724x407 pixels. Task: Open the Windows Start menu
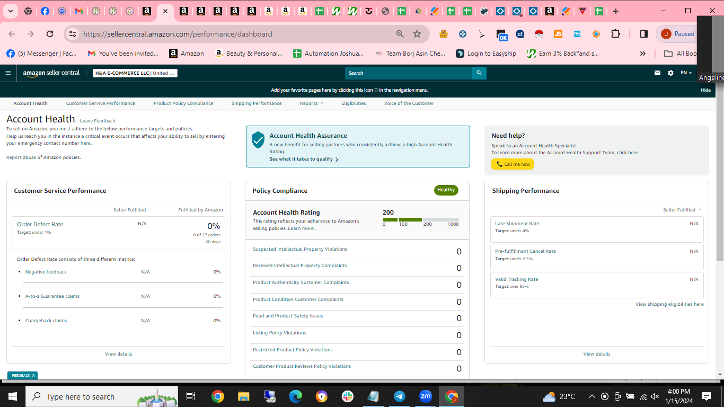[x=12, y=396]
